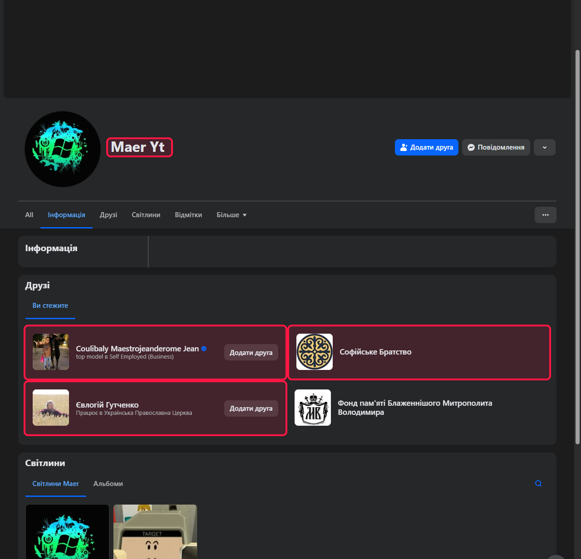Click 'Працює в Українська Православна Церква' text
Image resolution: width=581 pixels, height=559 pixels.
click(x=134, y=413)
